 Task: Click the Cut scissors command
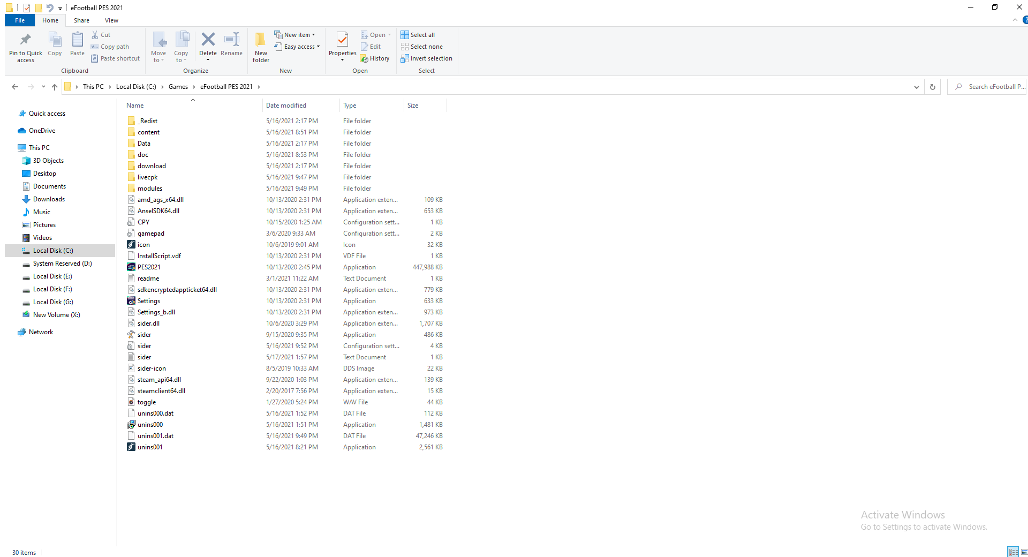tap(101, 35)
